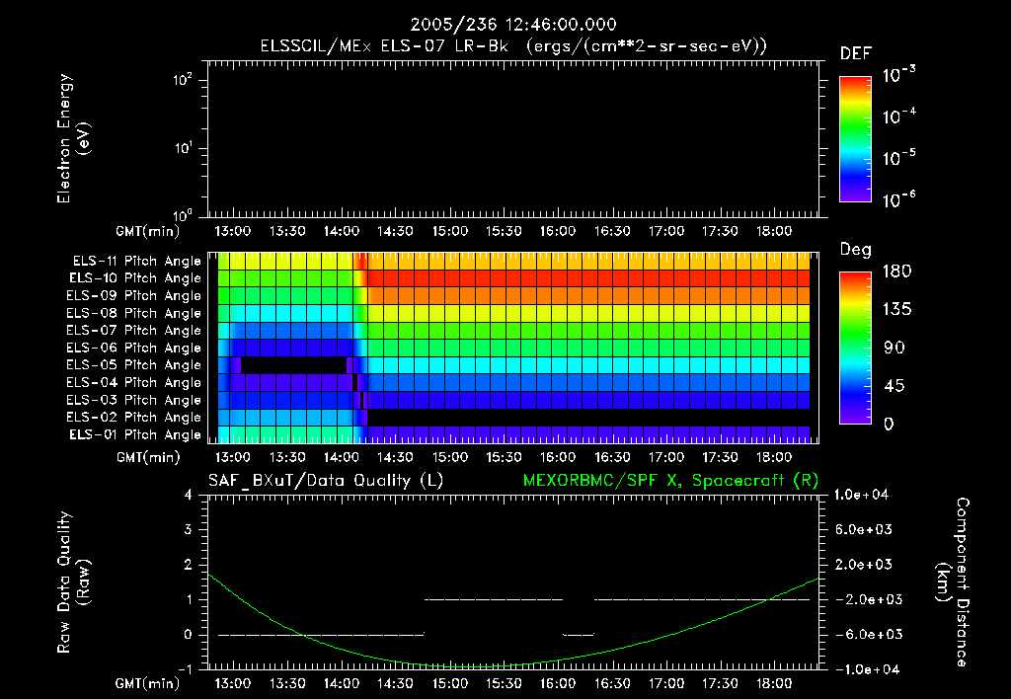Click the DEF color scale bar
1011x699 pixels.
tap(855, 139)
